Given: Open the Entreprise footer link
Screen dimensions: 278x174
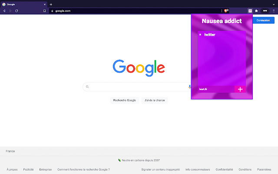Looking at the screenshot, I should [x=46, y=170].
